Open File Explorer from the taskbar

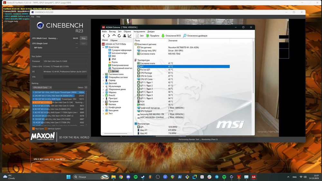pos(113,177)
